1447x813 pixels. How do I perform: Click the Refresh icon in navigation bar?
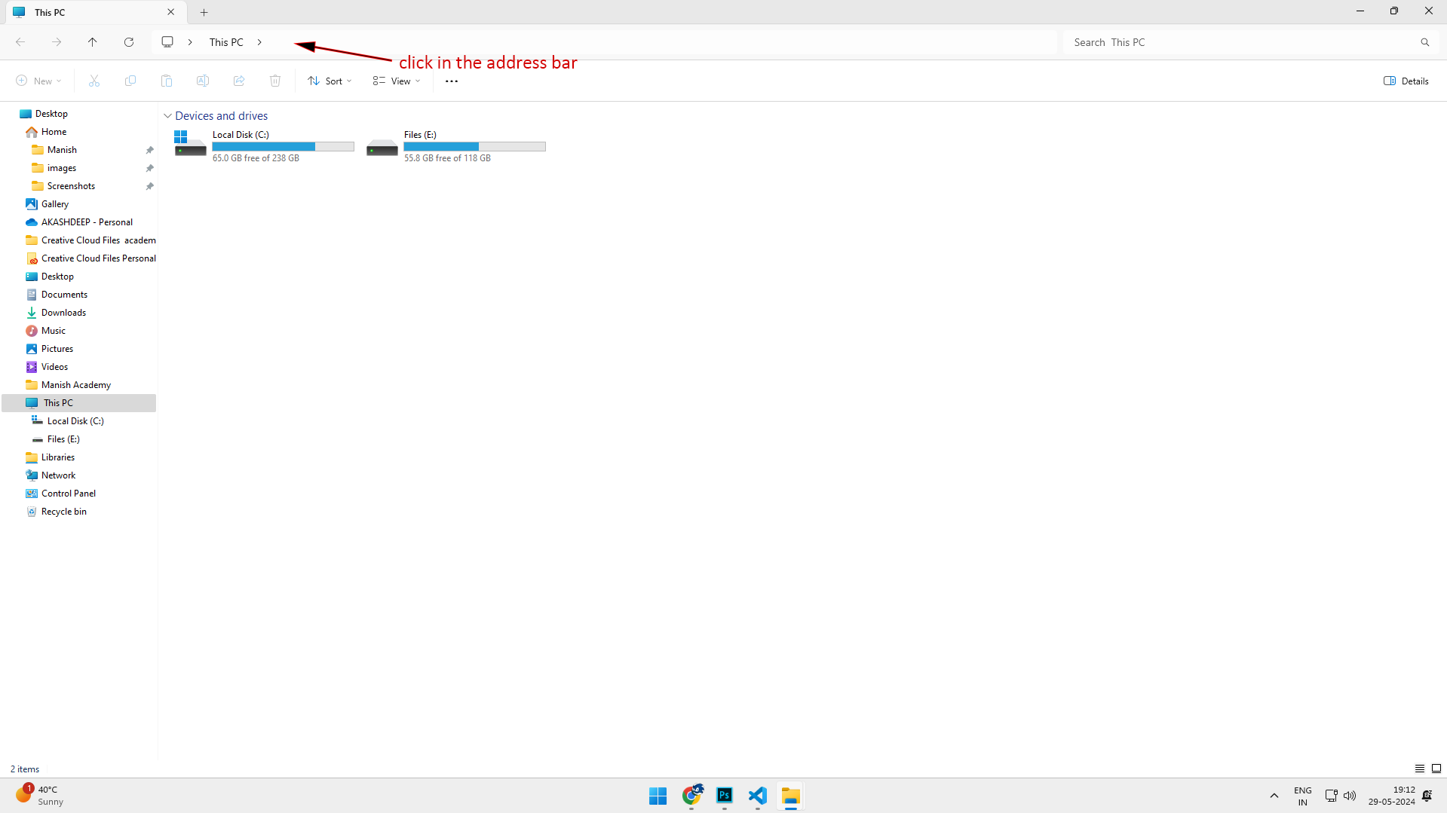[129, 42]
